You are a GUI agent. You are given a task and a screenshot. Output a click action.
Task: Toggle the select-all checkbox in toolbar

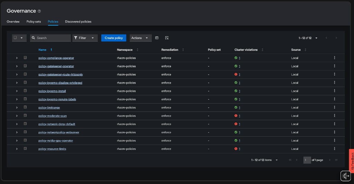pyautogui.click(x=15, y=38)
